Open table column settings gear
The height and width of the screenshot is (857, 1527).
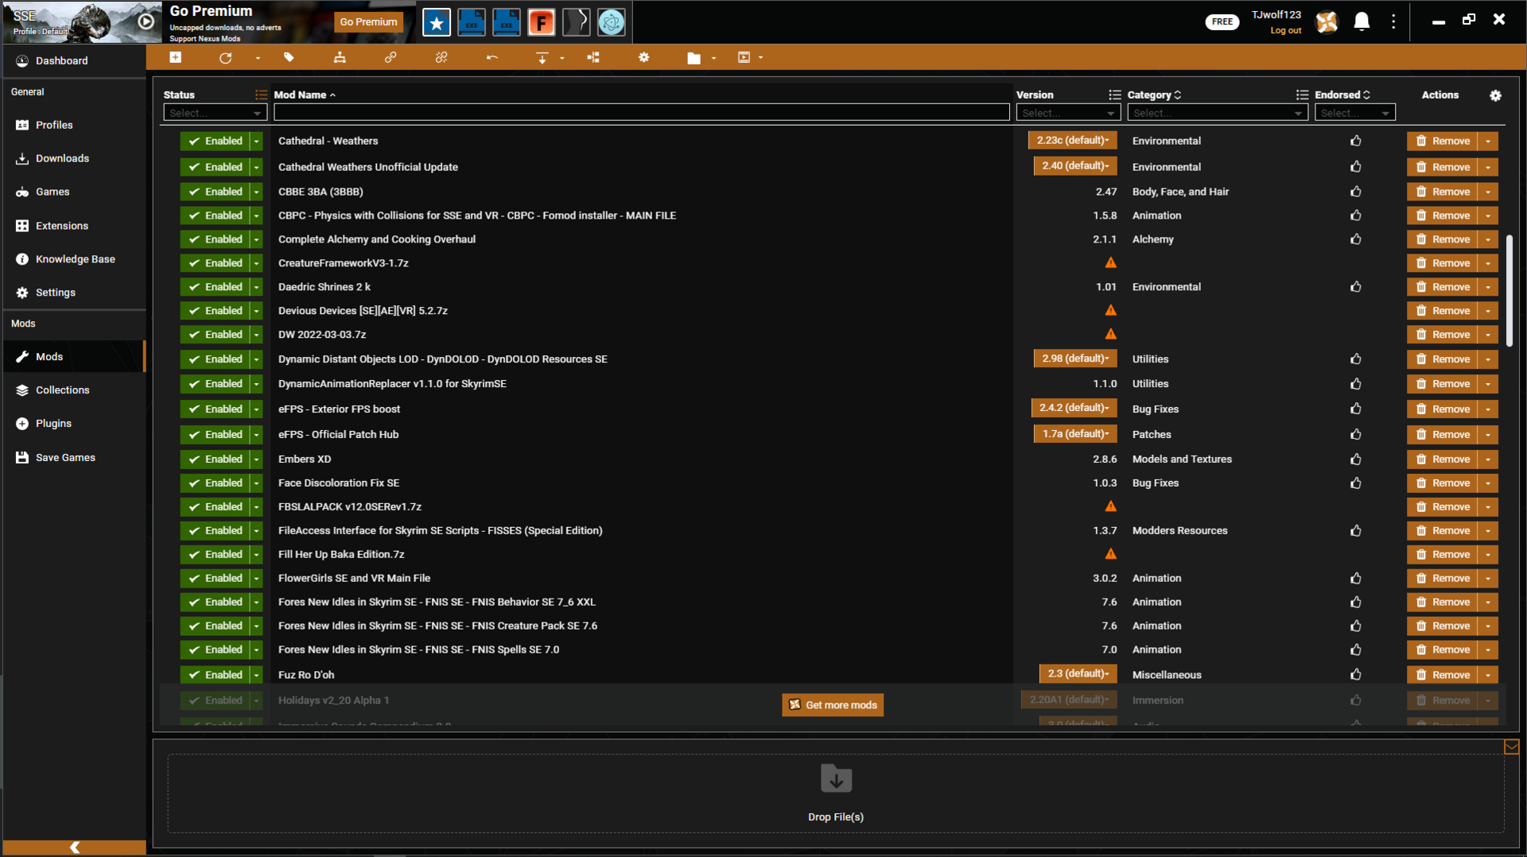click(x=1495, y=95)
